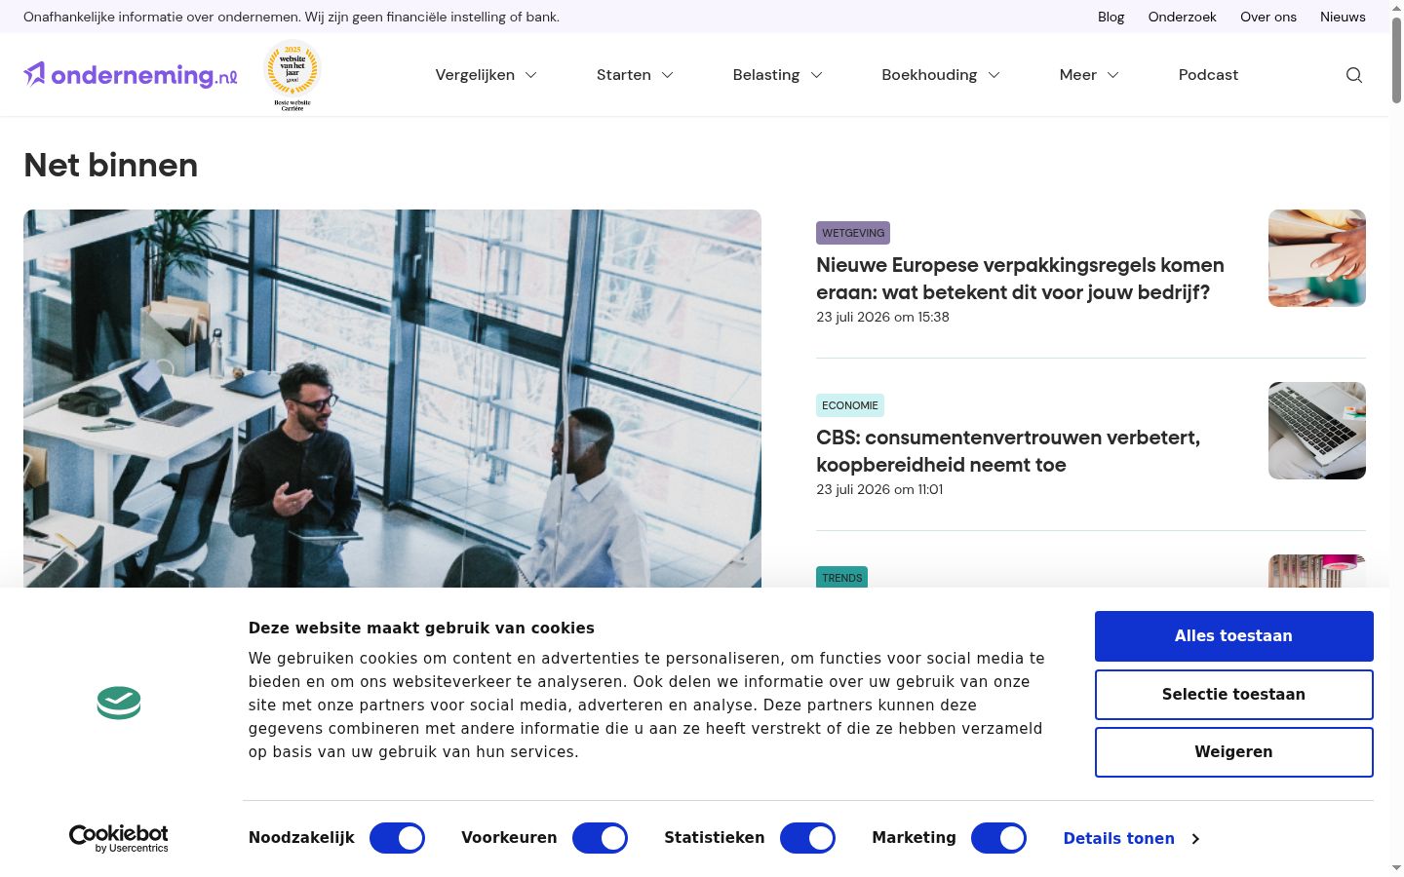Screen dimensions: 1404x877
Task: Toggle the Noodzakelijk cookies switch
Action: [x=397, y=838]
